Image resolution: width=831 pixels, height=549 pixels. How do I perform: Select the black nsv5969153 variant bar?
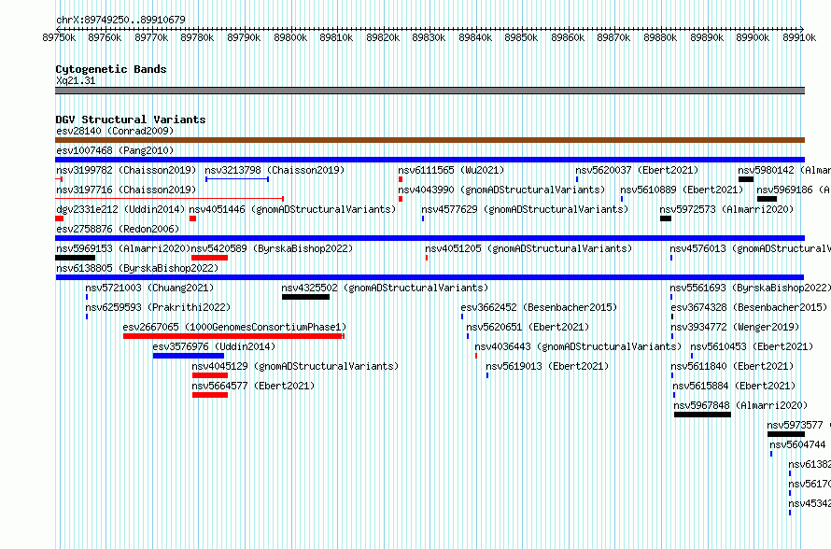(76, 258)
